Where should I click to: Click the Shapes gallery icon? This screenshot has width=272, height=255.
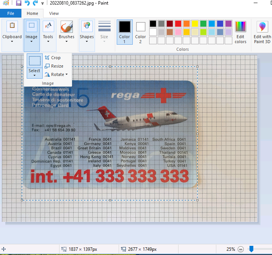[87, 26]
